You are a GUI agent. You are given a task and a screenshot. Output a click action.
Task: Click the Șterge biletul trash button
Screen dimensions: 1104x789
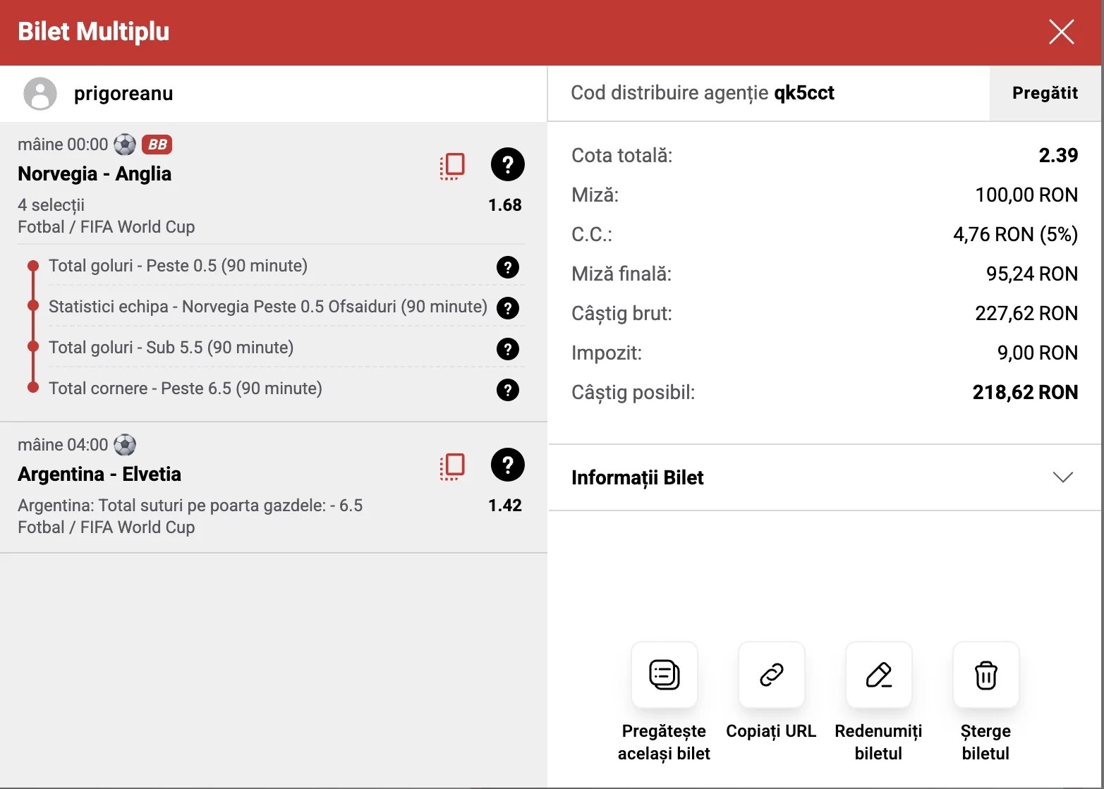pos(985,675)
